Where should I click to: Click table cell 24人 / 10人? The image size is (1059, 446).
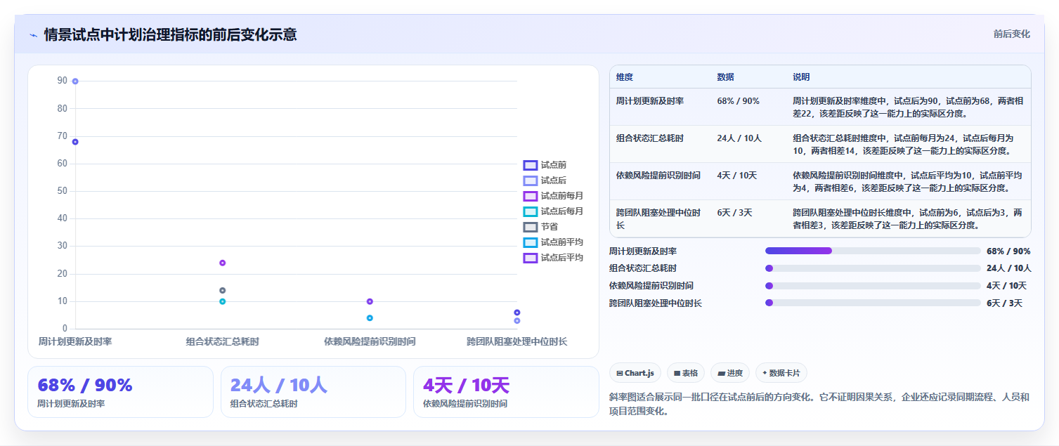pyautogui.click(x=739, y=138)
